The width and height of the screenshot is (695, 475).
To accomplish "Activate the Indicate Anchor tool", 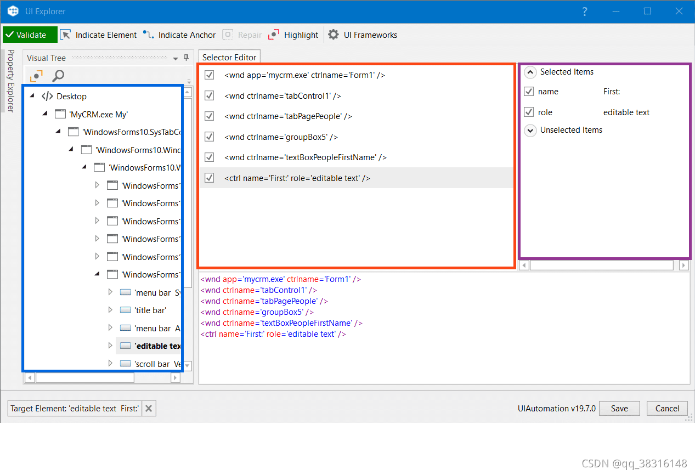I will point(179,35).
